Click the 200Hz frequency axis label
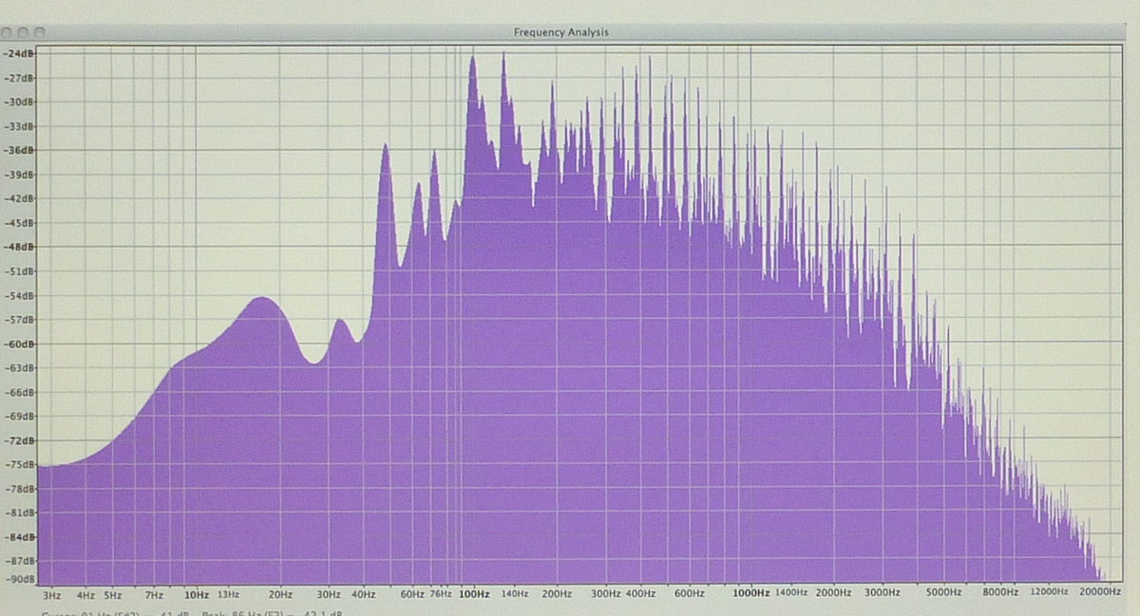Screen dimensions: 1140x616 [x=557, y=594]
